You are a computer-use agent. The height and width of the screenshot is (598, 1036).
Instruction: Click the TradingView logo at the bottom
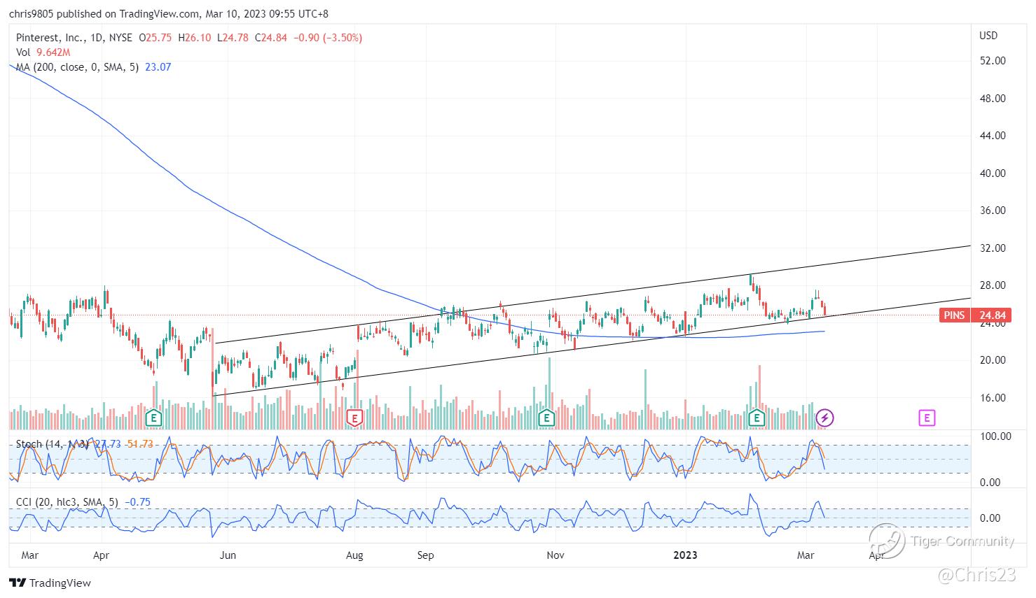click(x=50, y=583)
